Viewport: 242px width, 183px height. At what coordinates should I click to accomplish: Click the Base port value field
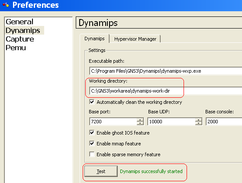pyautogui.click(x=113, y=122)
